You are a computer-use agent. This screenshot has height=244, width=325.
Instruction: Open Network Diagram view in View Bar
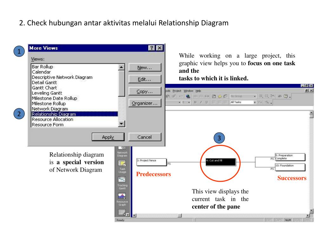click(122, 152)
